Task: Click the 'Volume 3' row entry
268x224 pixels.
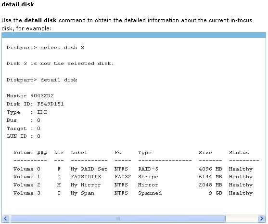Action: click(x=27, y=193)
